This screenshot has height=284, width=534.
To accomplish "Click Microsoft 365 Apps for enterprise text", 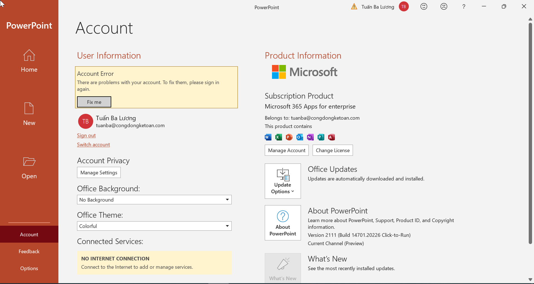I will click(x=310, y=107).
